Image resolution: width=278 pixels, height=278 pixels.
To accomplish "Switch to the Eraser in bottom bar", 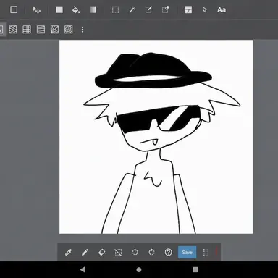I will pos(101,253).
